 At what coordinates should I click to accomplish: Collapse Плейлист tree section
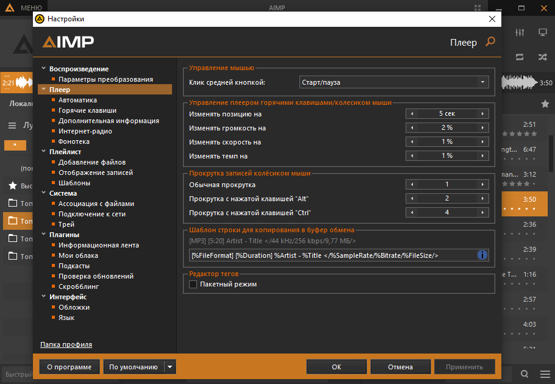coord(43,151)
